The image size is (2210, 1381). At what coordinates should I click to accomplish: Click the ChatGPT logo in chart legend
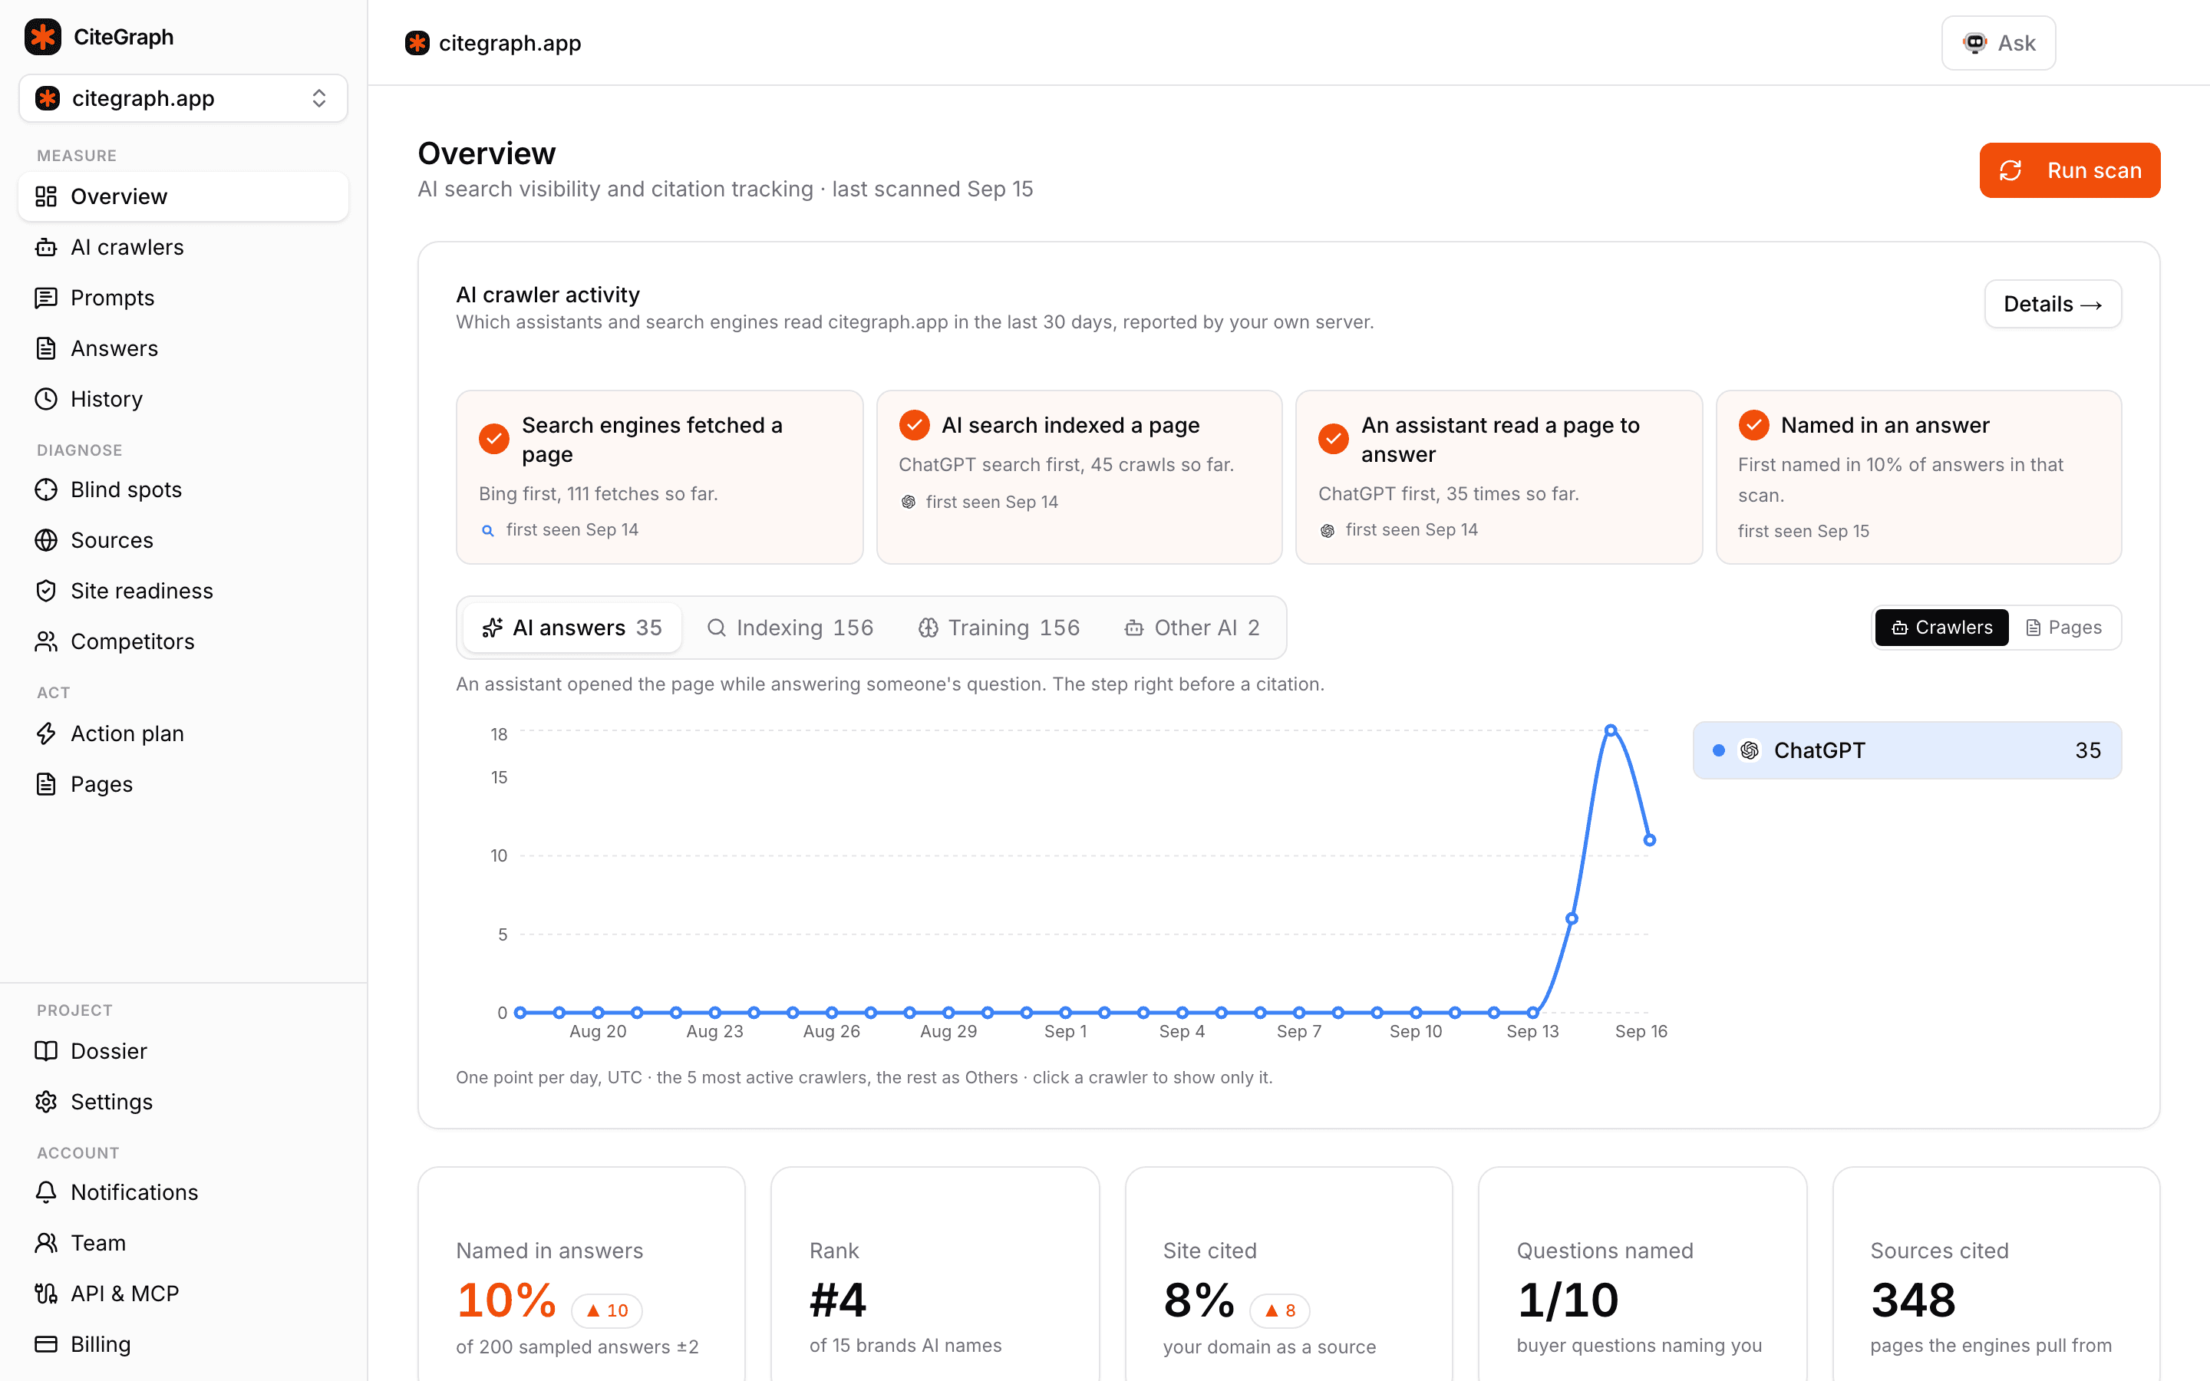click(x=1750, y=751)
